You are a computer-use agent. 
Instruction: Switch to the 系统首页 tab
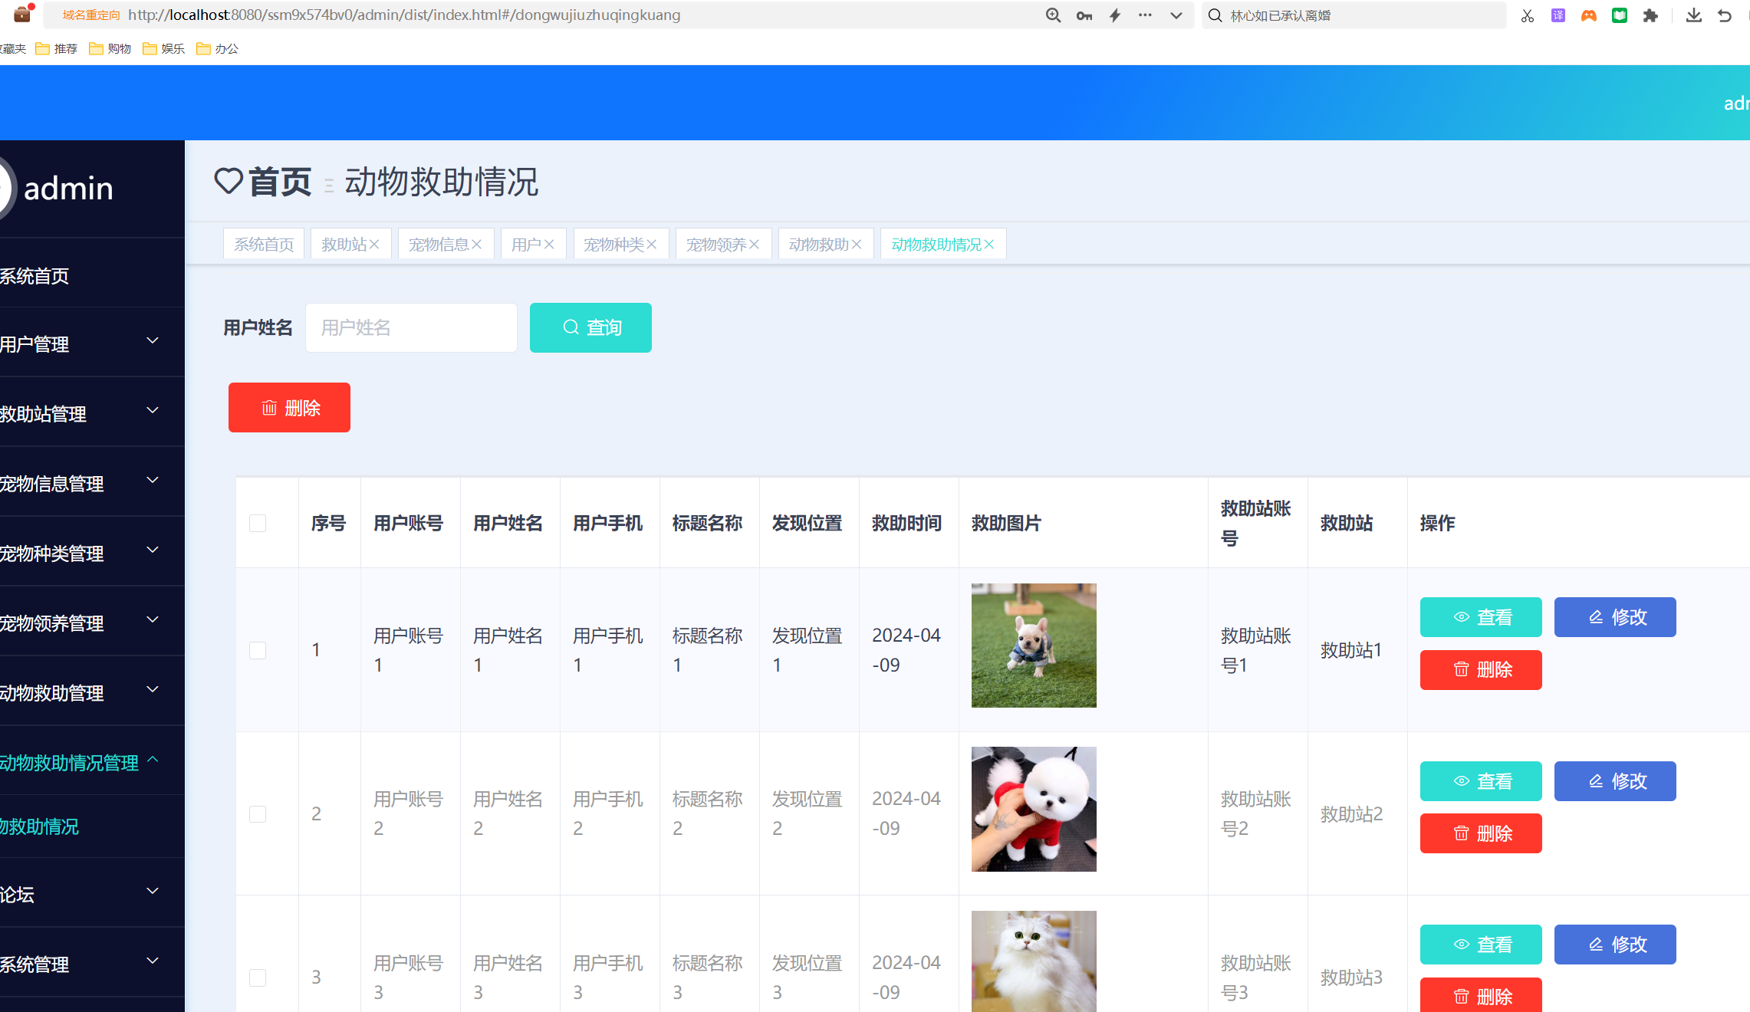pyautogui.click(x=263, y=243)
